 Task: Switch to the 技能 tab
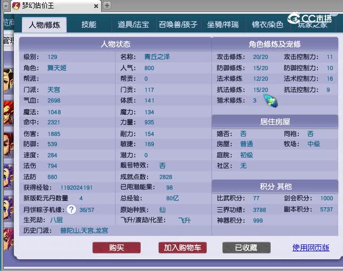tap(89, 24)
